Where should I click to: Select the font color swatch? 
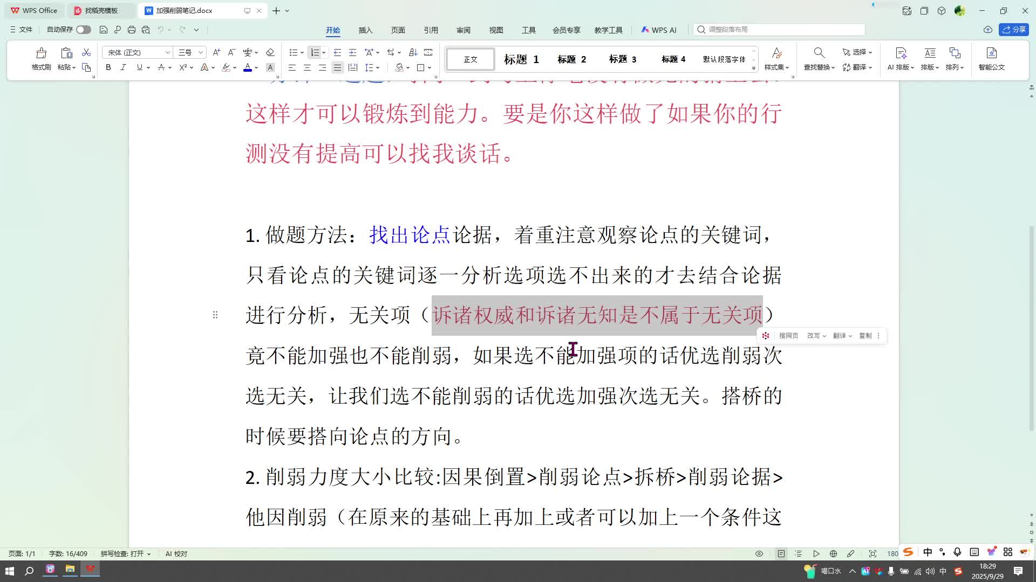(247, 67)
